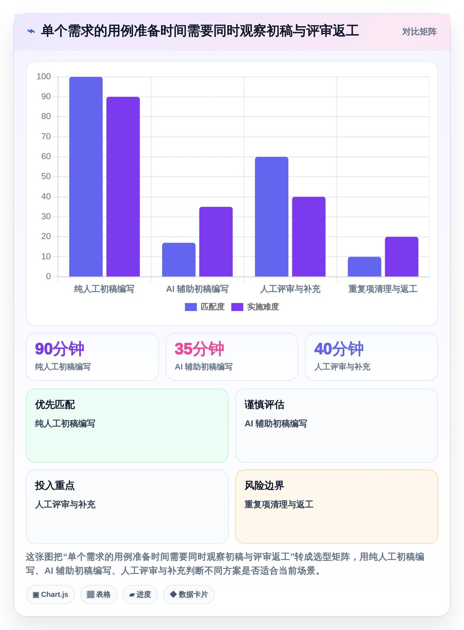This screenshot has height=630, width=464.
Task: Click the 50 y-axis tick label
Action: pos(46,176)
